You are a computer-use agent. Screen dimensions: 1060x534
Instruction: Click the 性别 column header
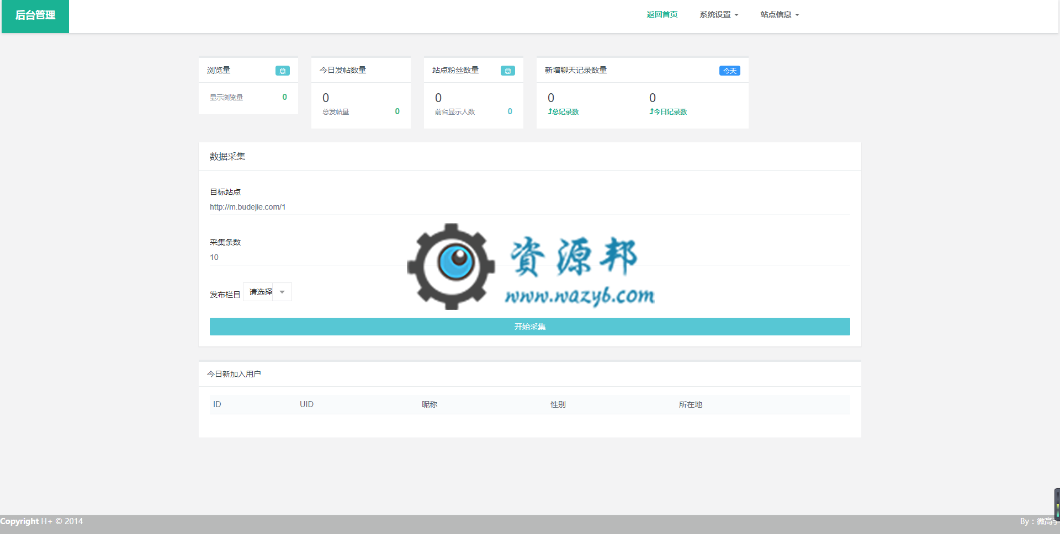tap(558, 404)
